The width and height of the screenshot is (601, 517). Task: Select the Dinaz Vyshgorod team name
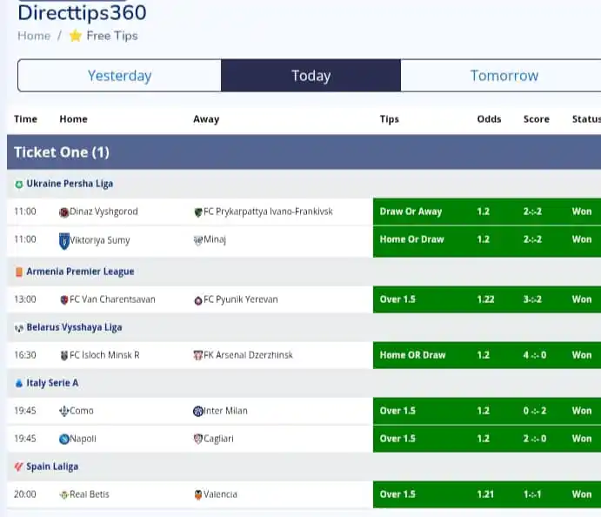[104, 211]
